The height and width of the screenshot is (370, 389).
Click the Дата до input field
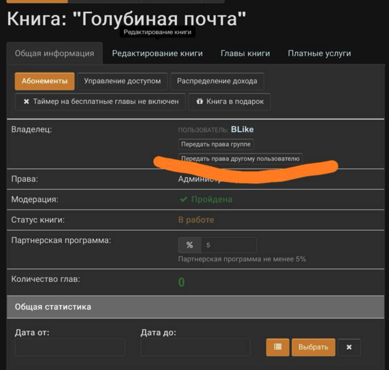pyautogui.click(x=195, y=347)
